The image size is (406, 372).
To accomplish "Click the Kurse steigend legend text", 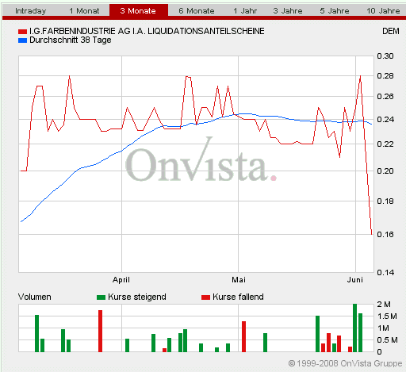I will [x=137, y=297].
